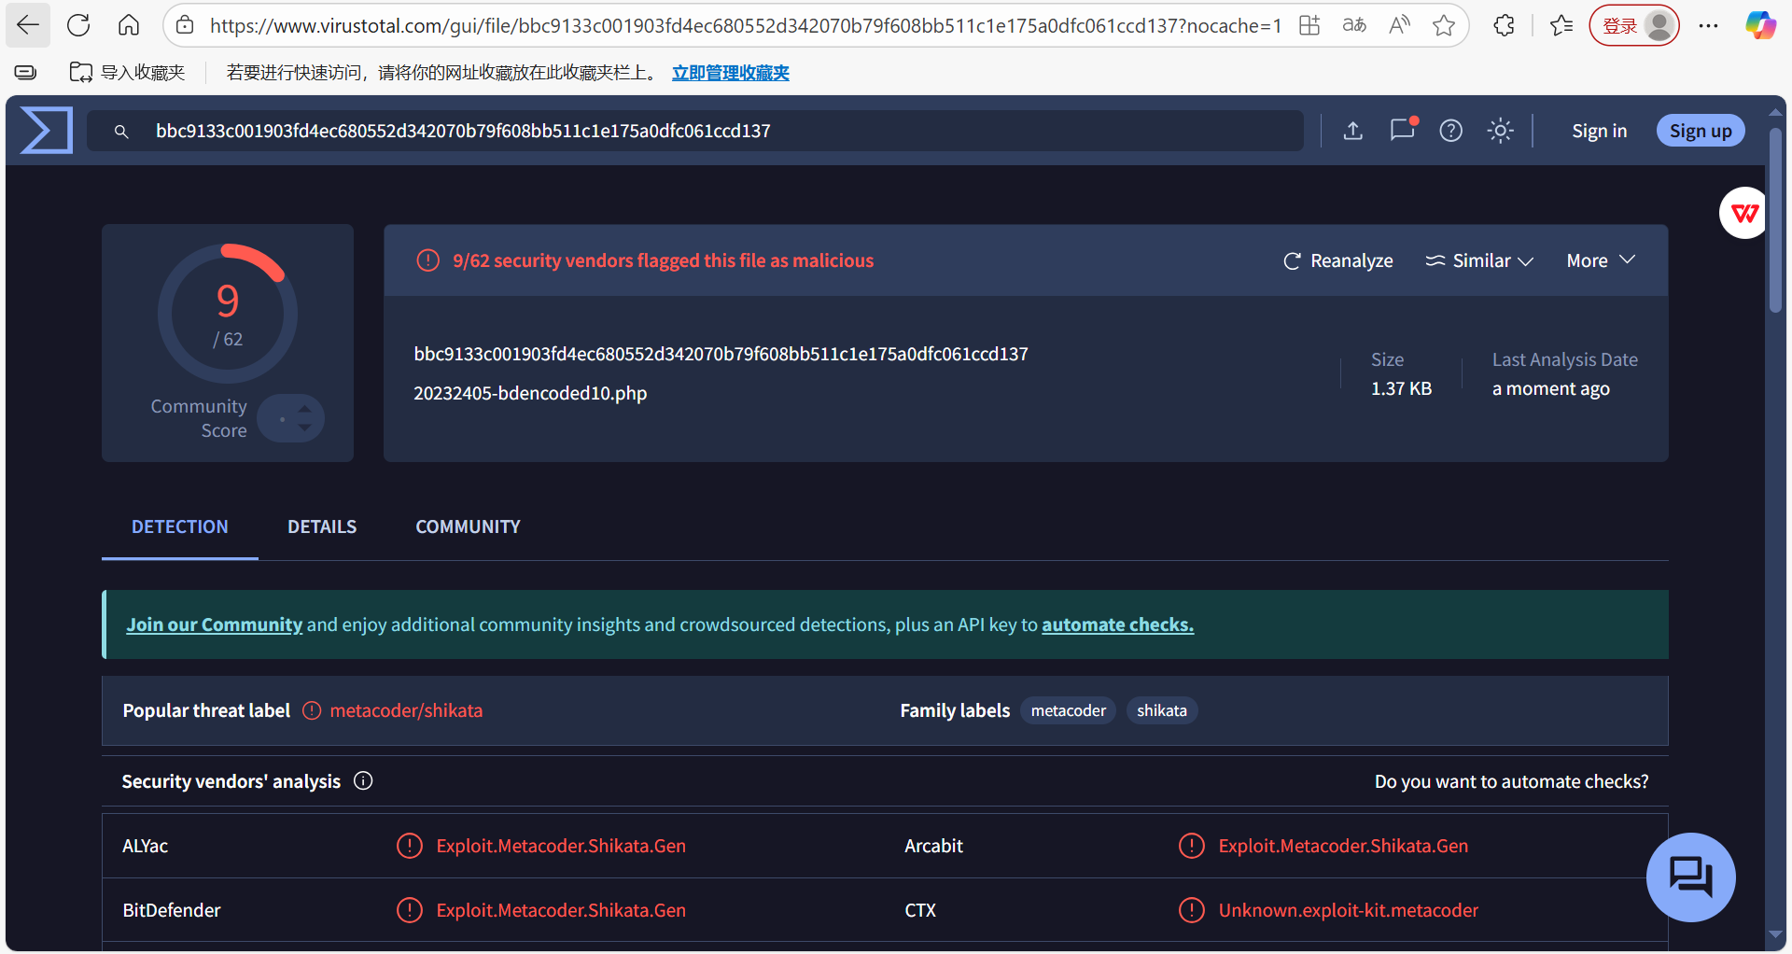The height and width of the screenshot is (954, 1792).
Task: Focus the VirusTotal hash search field
Action: tap(695, 131)
